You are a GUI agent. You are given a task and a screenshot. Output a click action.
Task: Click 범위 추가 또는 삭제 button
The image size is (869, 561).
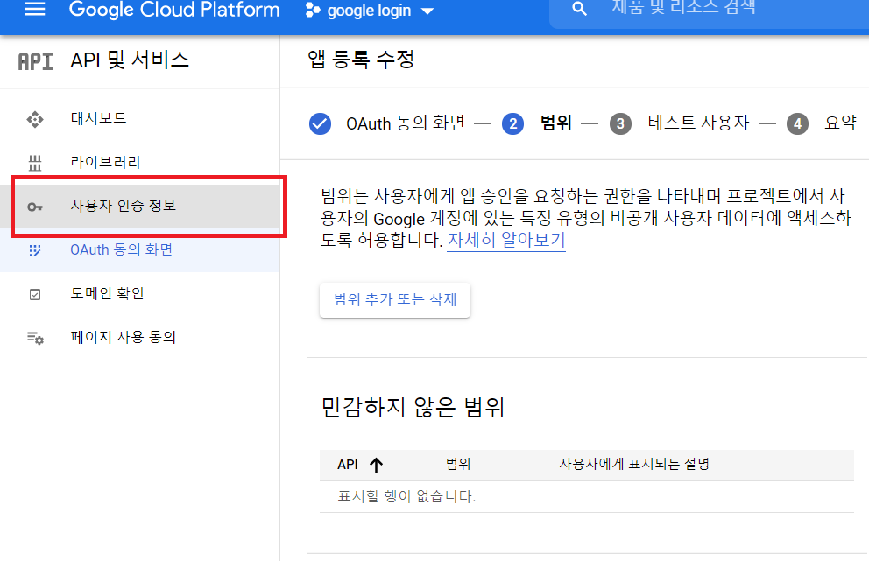click(395, 300)
